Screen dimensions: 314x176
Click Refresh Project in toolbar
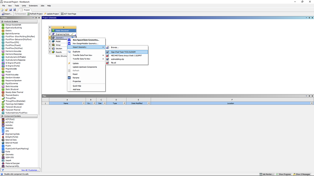(35, 14)
